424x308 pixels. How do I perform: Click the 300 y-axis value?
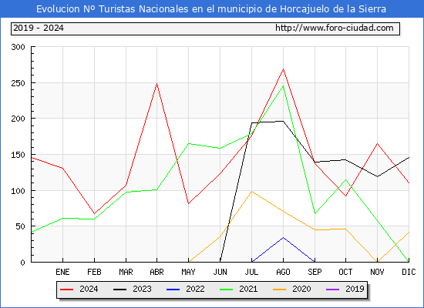point(19,47)
